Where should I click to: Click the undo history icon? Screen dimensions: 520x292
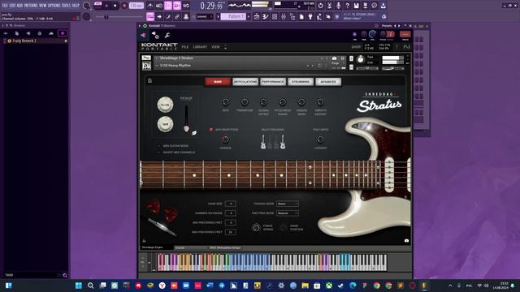point(320,6)
